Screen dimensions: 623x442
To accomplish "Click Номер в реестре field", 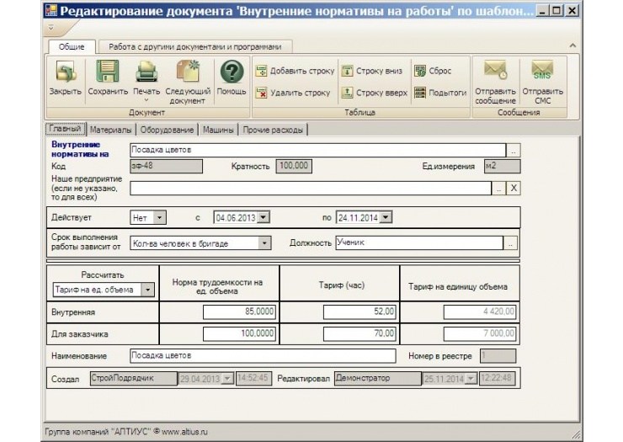I will click(498, 356).
